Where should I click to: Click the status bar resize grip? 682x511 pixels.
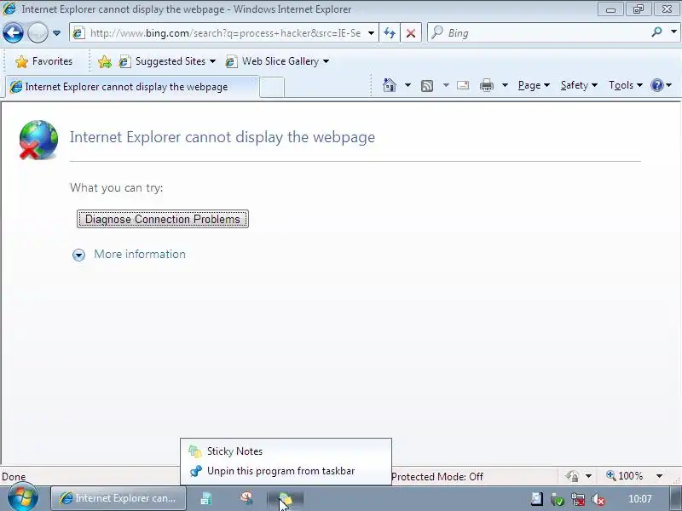pos(677,479)
